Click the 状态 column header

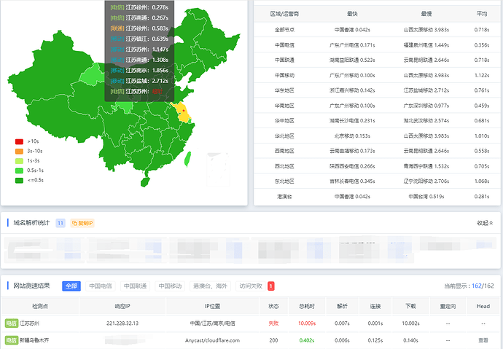[x=273, y=306]
